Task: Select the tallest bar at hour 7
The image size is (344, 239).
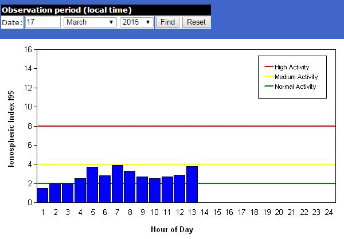Action: (x=118, y=184)
